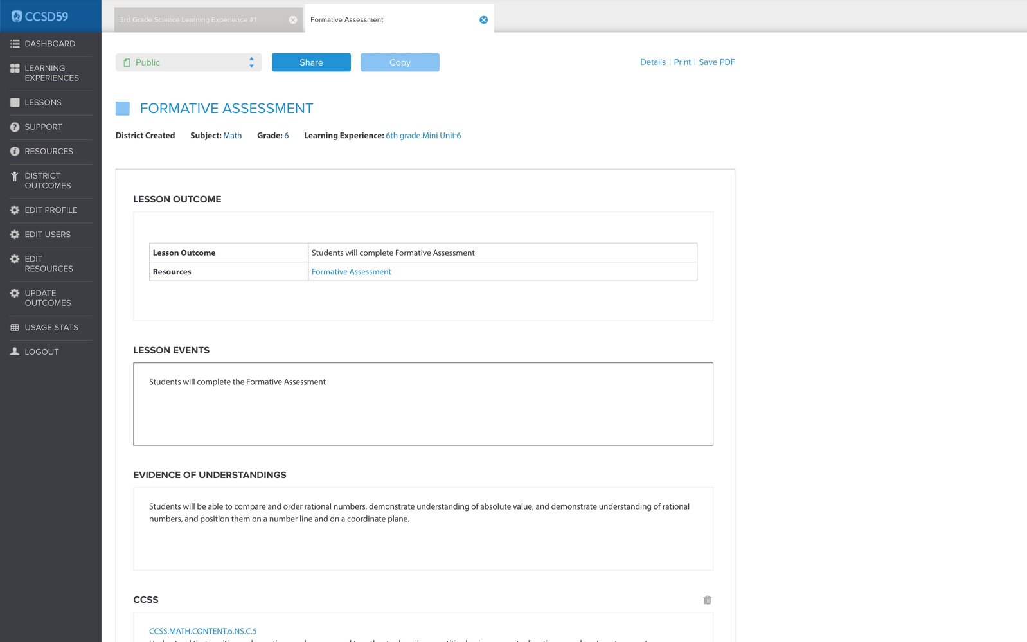Click the Edit Resources gear icon
The height and width of the screenshot is (642, 1027).
(x=15, y=259)
